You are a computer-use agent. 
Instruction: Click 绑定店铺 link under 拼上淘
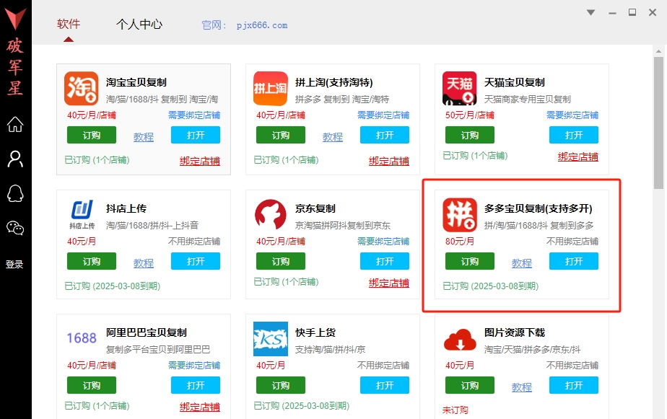389,161
